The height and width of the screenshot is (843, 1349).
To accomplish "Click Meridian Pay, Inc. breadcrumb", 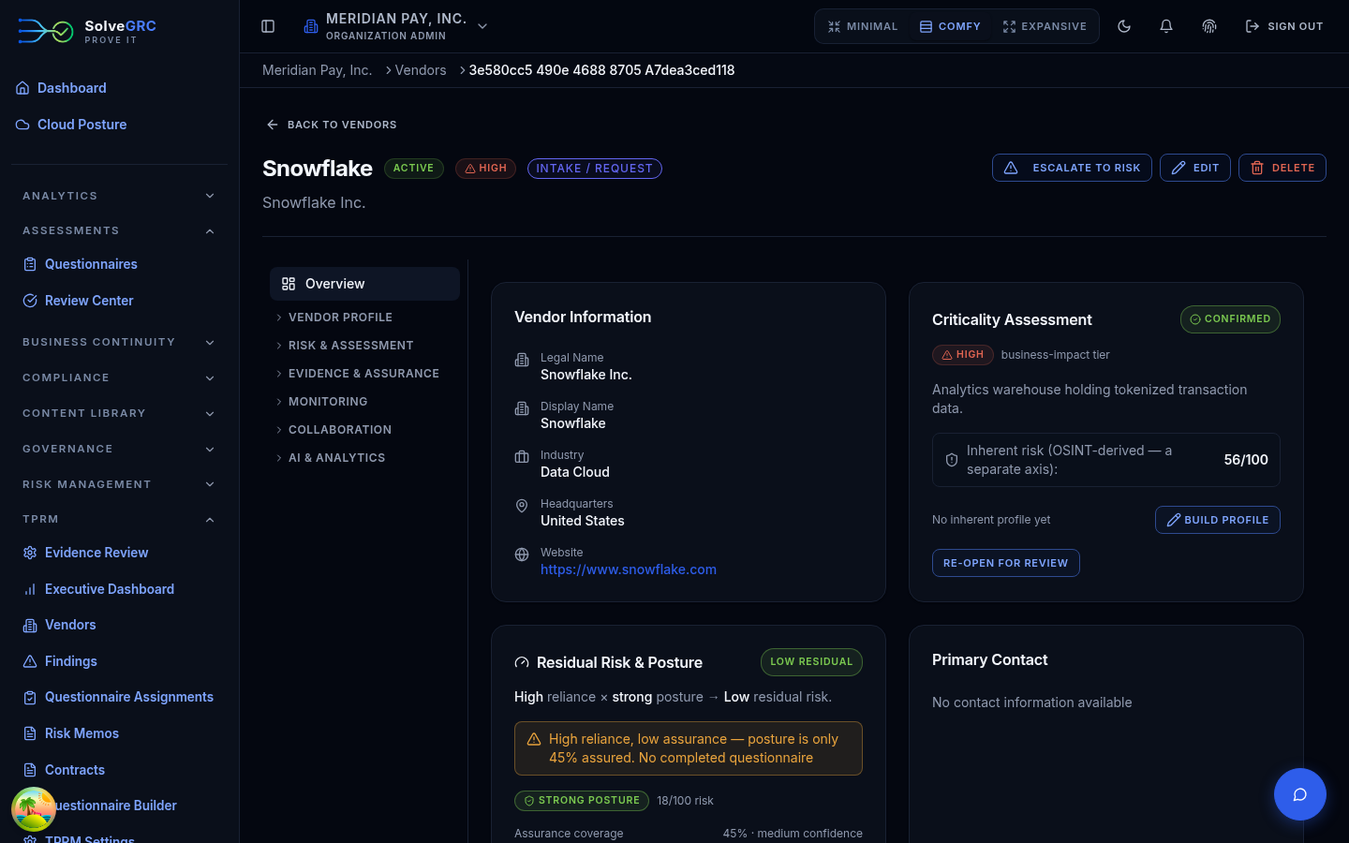I will 317,70.
